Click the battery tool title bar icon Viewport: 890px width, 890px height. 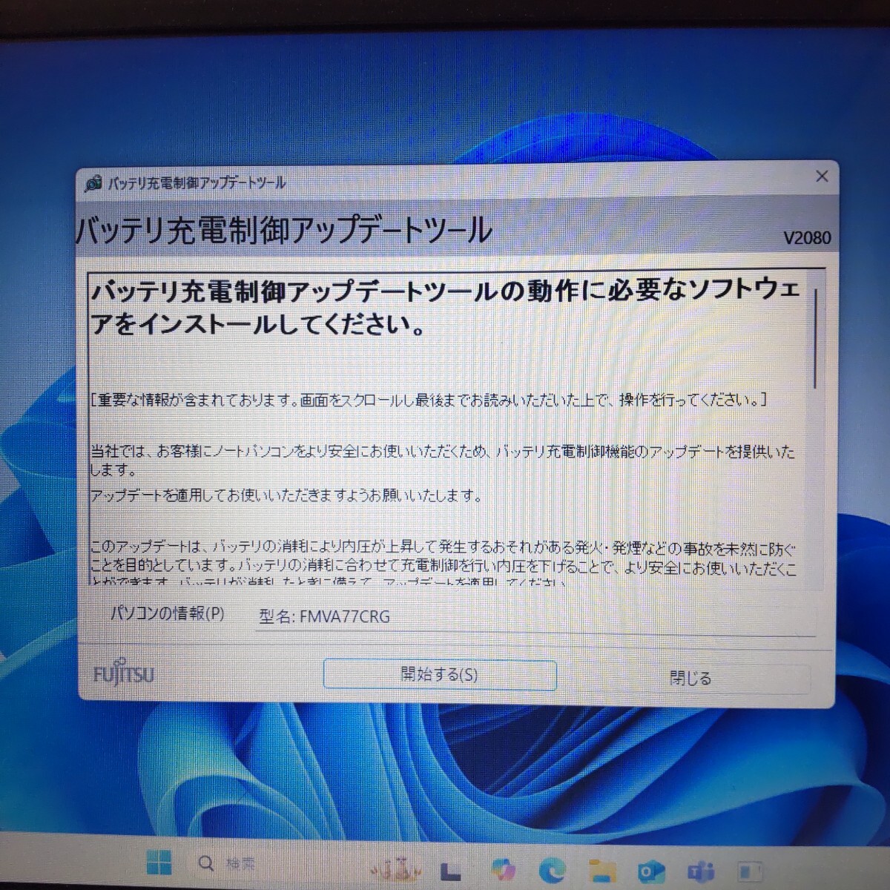coord(93,183)
